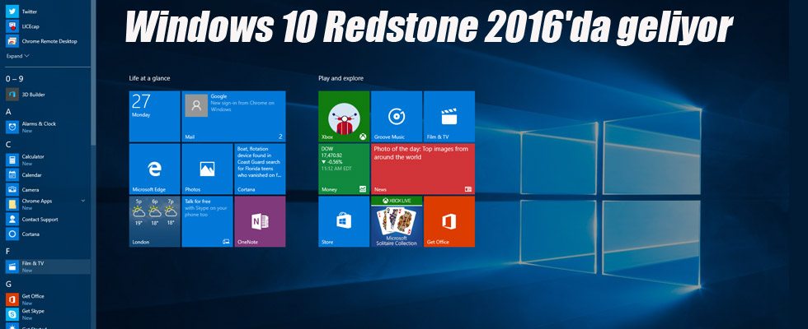Open the Microsoft Edge tile
The height and width of the screenshot is (329, 808).
pyautogui.click(x=154, y=169)
